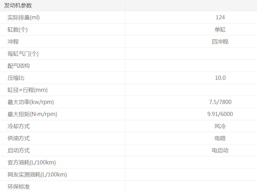Select the 压缩比 row label
The height and width of the screenshot is (192, 257).
click(16, 78)
